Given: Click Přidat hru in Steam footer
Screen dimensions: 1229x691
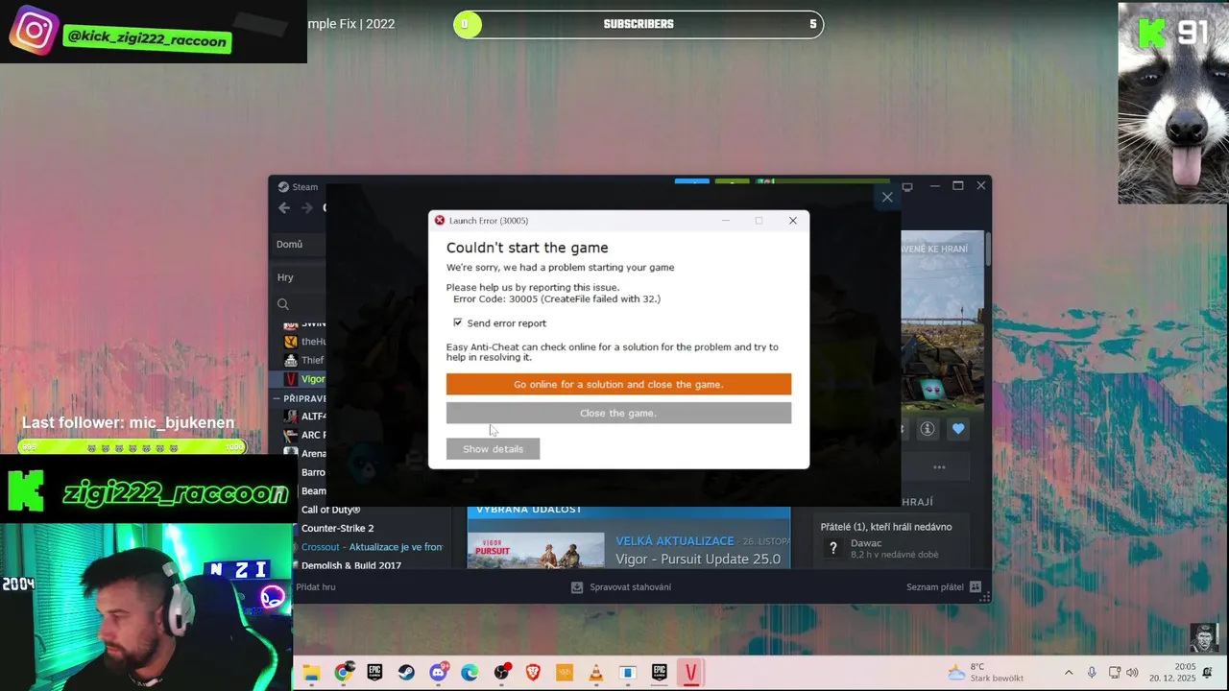Looking at the screenshot, I should pyautogui.click(x=315, y=586).
